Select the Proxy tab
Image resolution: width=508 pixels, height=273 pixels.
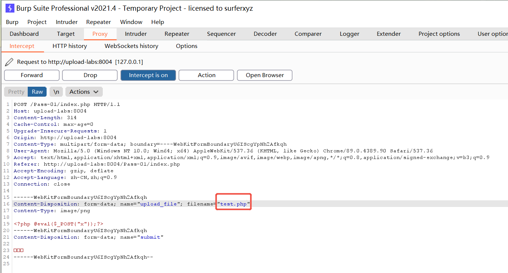coord(100,34)
